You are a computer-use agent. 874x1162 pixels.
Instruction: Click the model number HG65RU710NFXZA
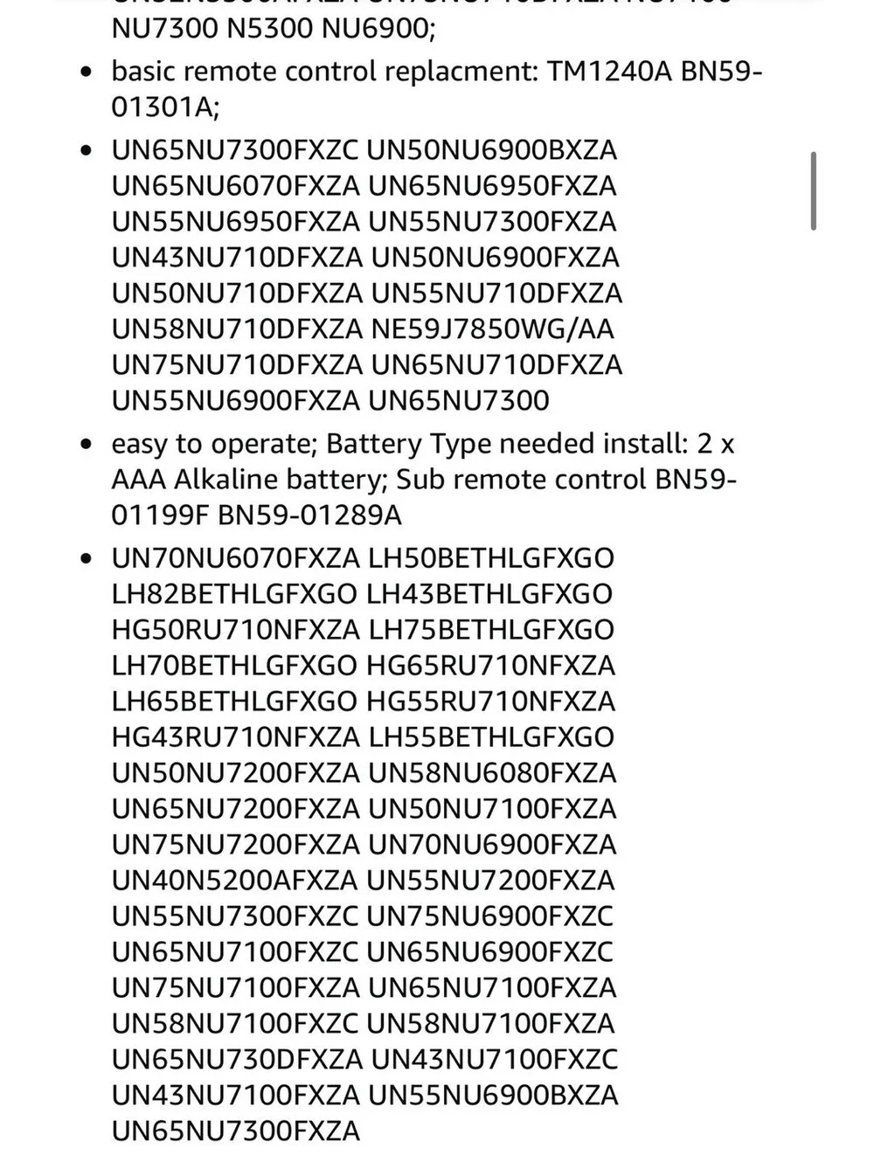pos(491,666)
